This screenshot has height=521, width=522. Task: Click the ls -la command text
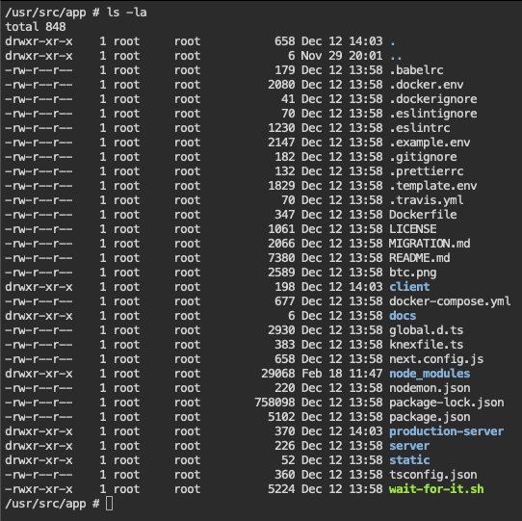(x=127, y=13)
